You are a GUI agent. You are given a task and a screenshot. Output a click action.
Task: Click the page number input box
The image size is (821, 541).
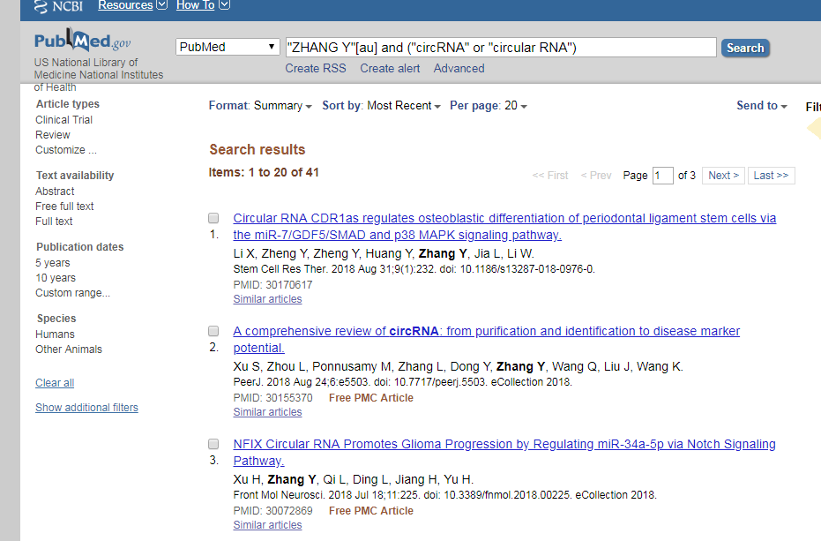tap(662, 176)
